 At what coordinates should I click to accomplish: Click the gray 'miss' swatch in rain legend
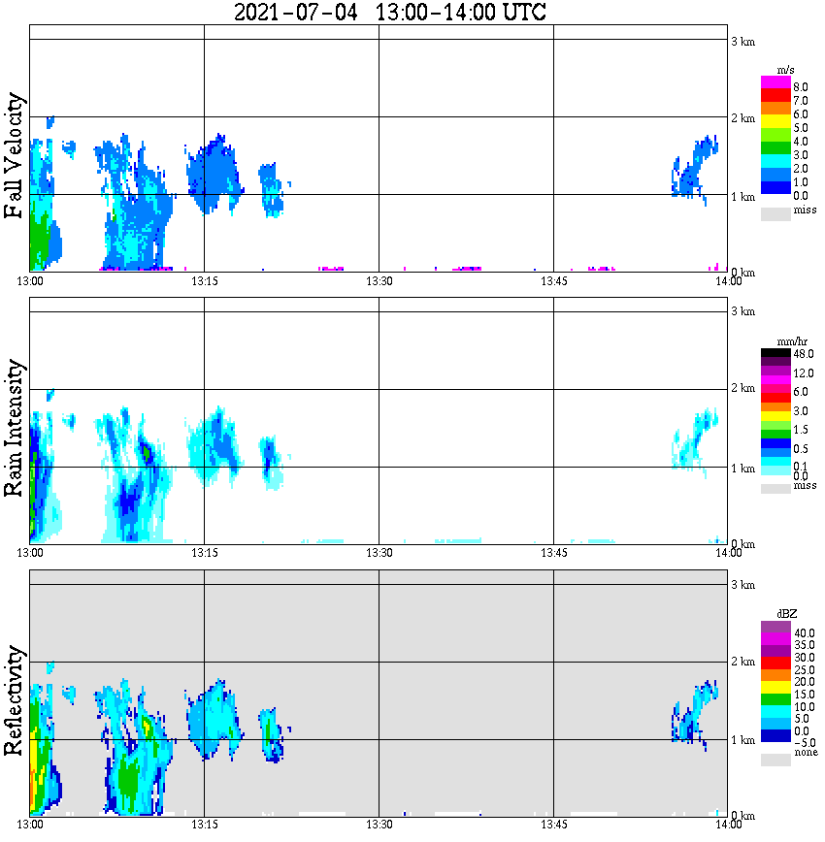[775, 489]
